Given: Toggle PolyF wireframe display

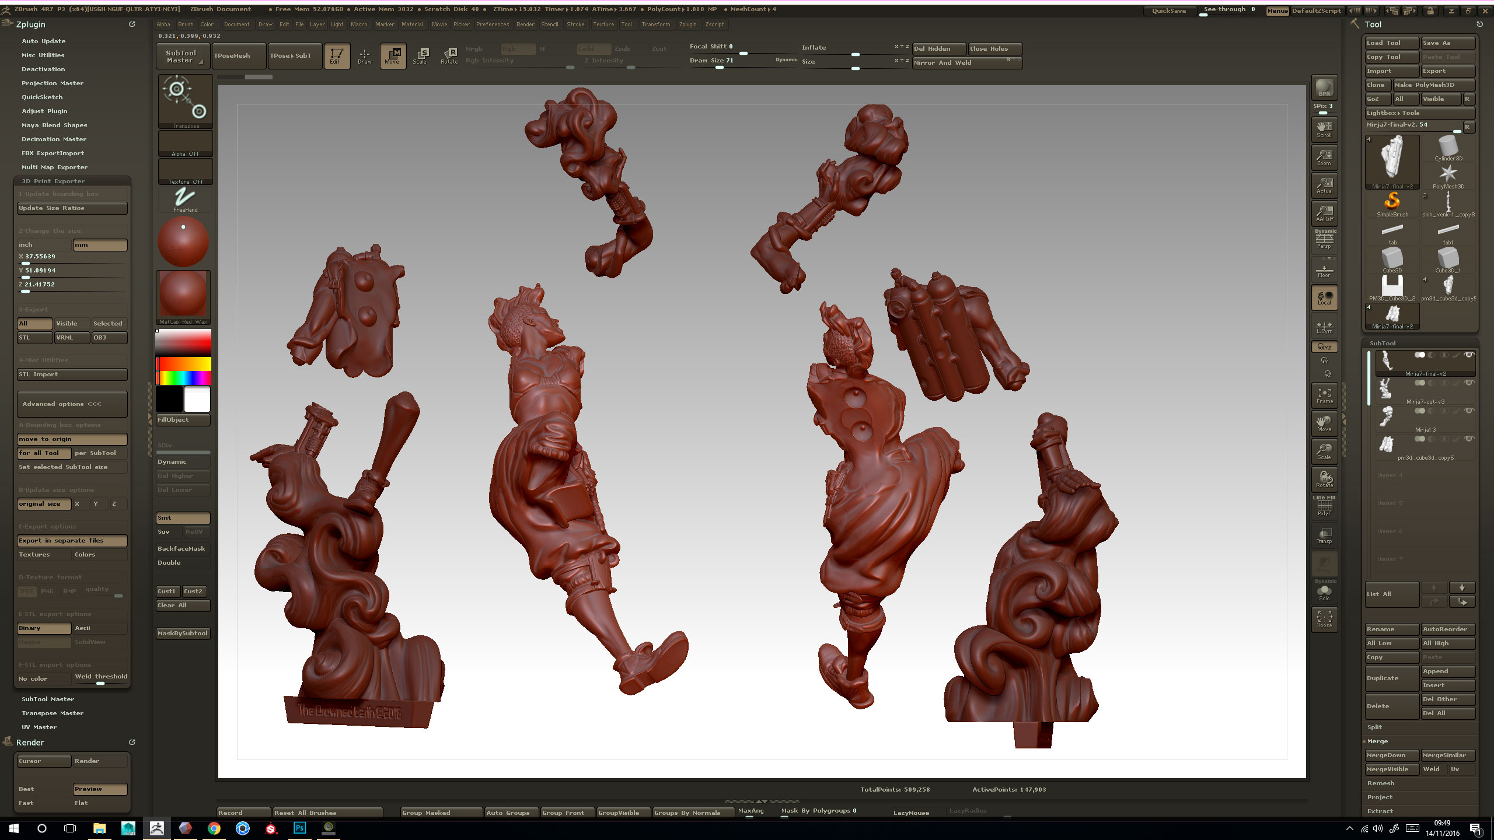Looking at the screenshot, I should (x=1324, y=506).
